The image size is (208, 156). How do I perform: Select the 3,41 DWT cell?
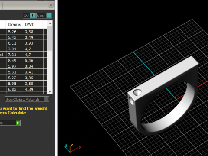point(33,72)
